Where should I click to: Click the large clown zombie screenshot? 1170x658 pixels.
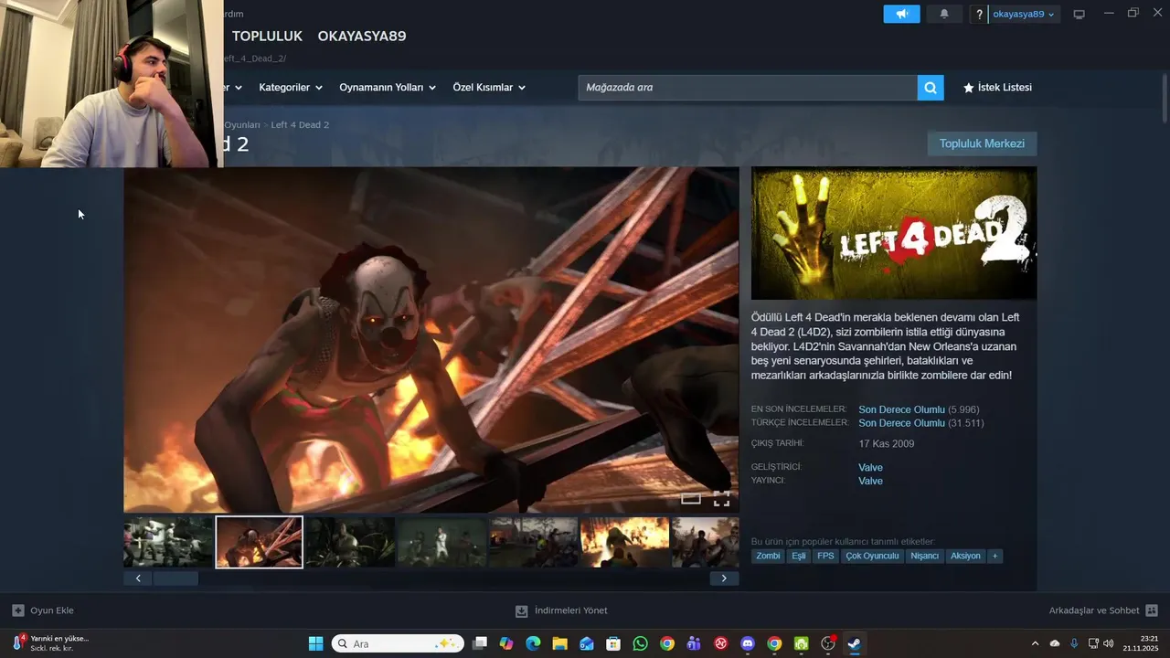click(431, 339)
